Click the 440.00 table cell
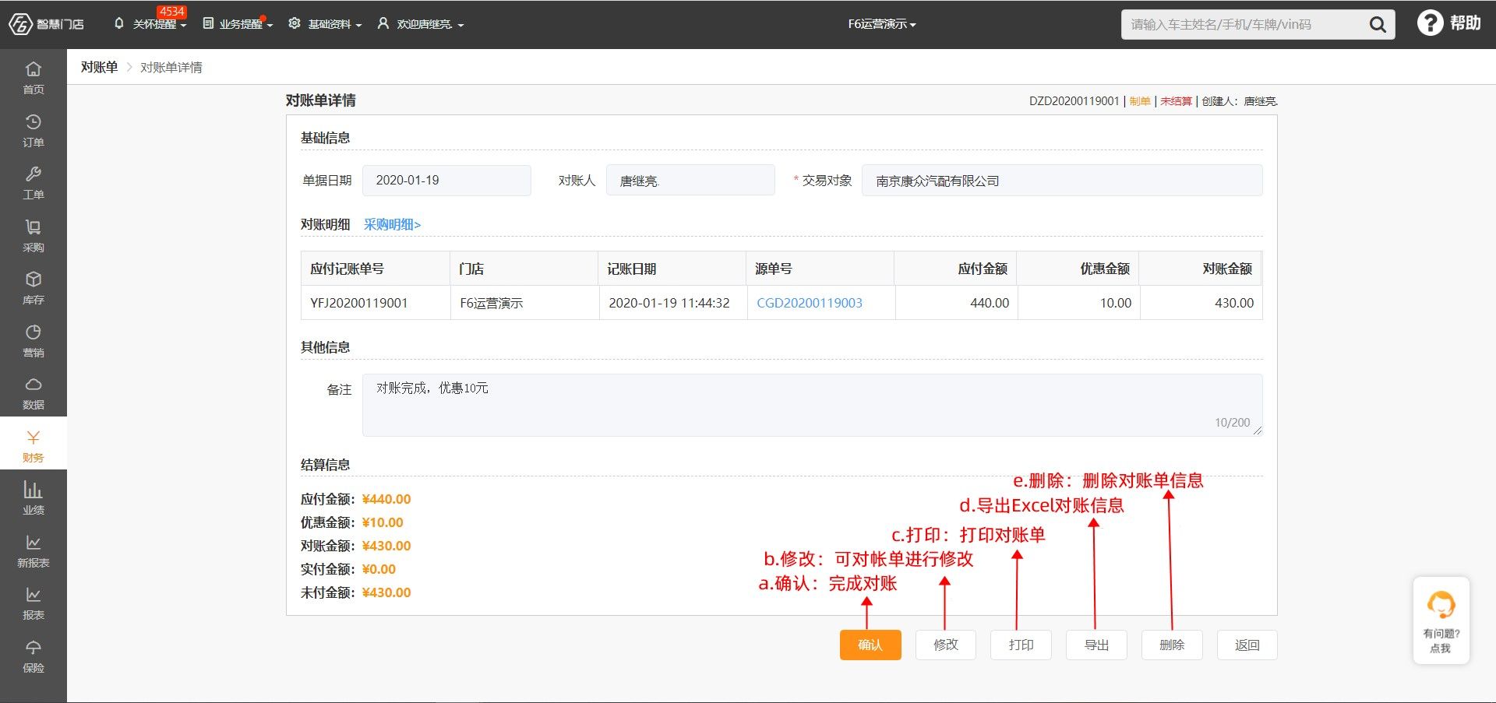 point(956,303)
